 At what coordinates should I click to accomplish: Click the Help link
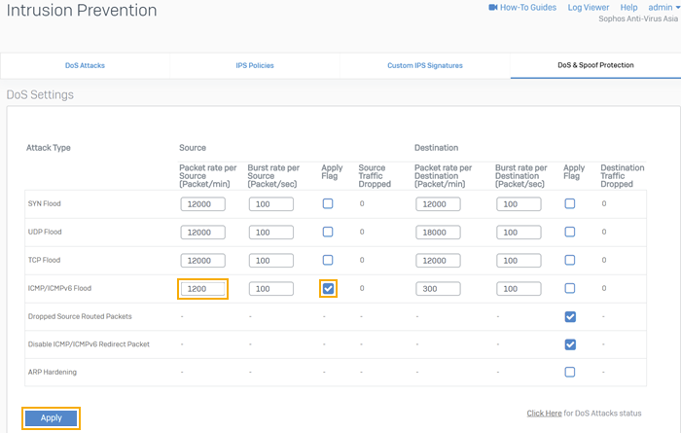coord(628,8)
